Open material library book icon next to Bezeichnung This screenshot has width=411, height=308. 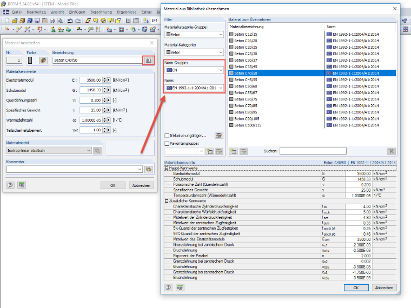point(148,61)
